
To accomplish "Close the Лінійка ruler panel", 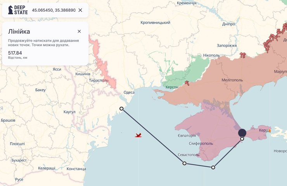I will (x=79, y=31).
